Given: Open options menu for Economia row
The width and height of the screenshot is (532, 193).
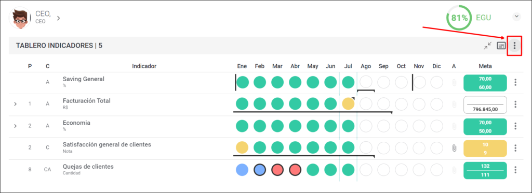Looking at the screenshot, I should pos(515,126).
